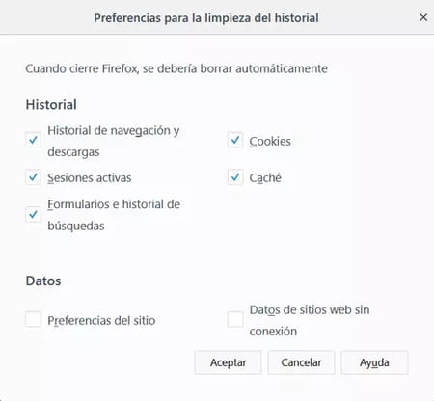Uncheck Formularios e historial de búsquedas checkbox
Image resolution: width=434 pixels, height=401 pixels.
[33, 214]
